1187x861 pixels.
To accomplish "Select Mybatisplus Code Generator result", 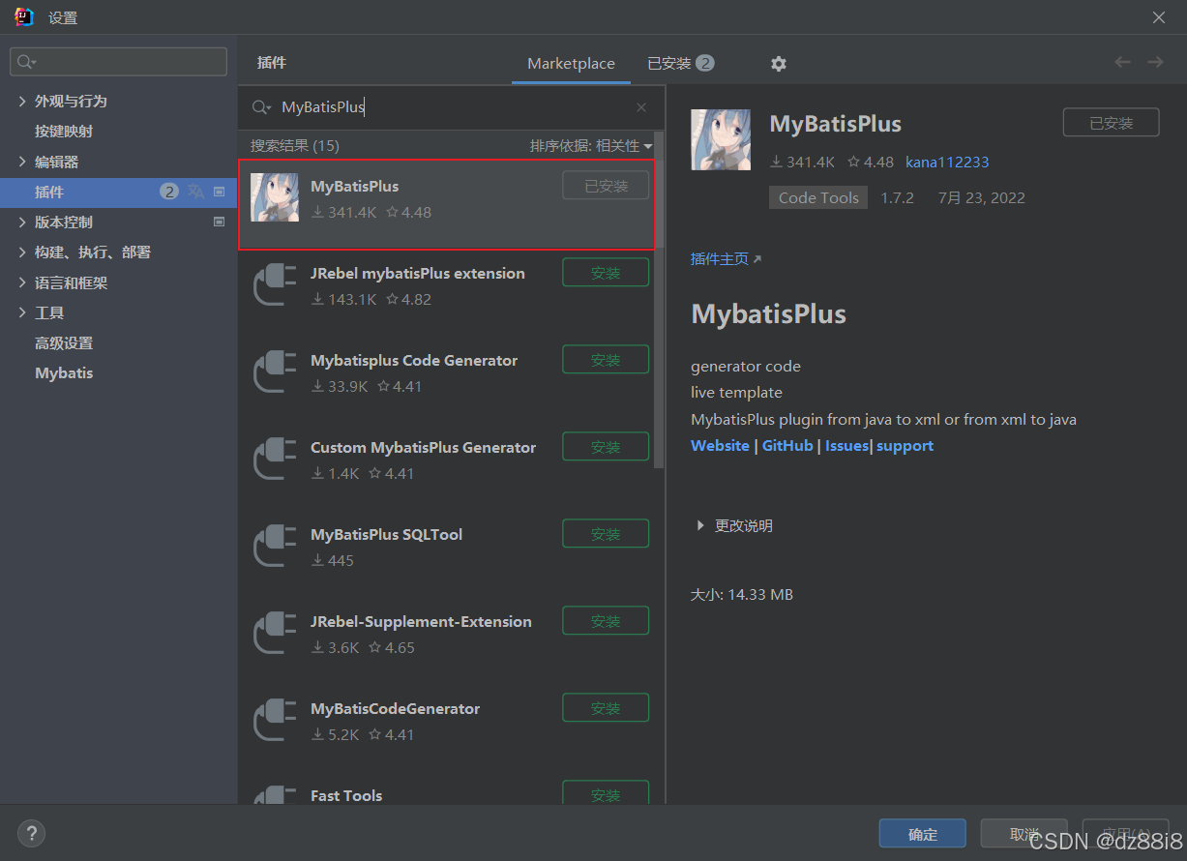I will (447, 379).
